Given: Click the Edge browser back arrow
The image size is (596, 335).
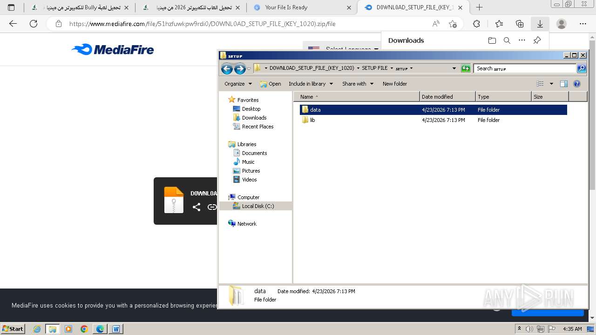Looking at the screenshot, I should (13, 24).
